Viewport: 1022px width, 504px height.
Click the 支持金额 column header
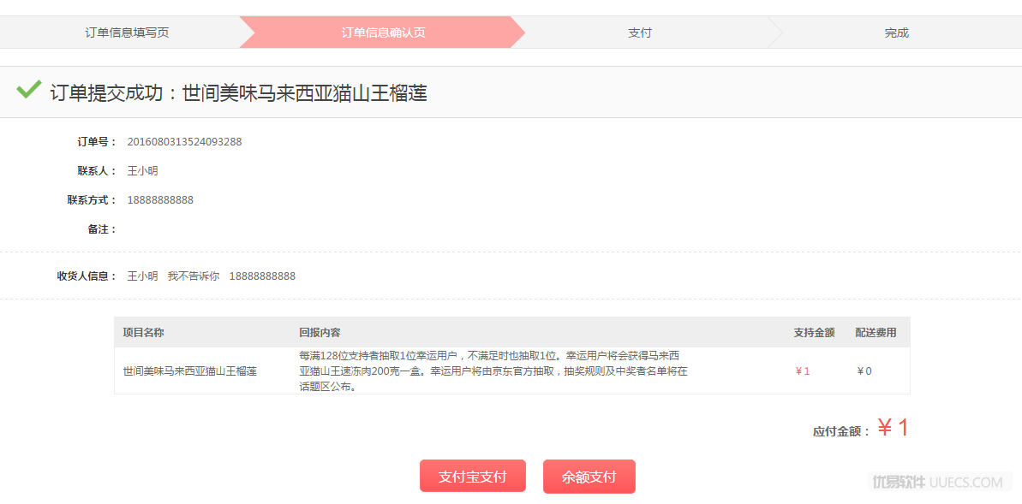pyautogui.click(x=814, y=332)
